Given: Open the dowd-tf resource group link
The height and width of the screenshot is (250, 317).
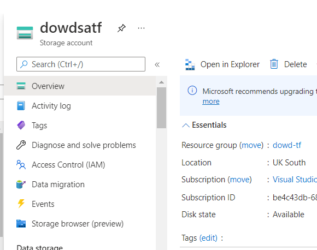Looking at the screenshot, I should pyautogui.click(x=287, y=145).
